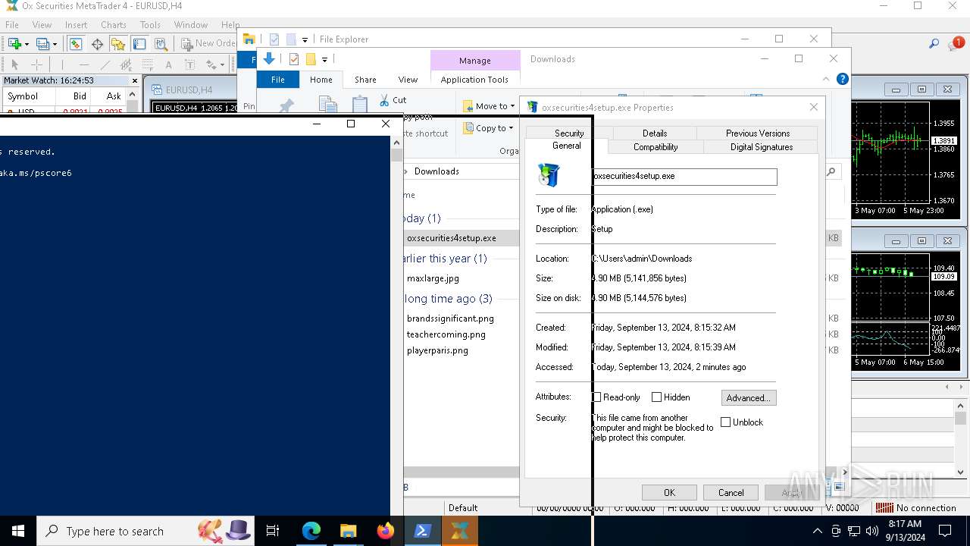
Task: Toggle the Terminal panel icon in MetaTrader
Action: (x=139, y=44)
